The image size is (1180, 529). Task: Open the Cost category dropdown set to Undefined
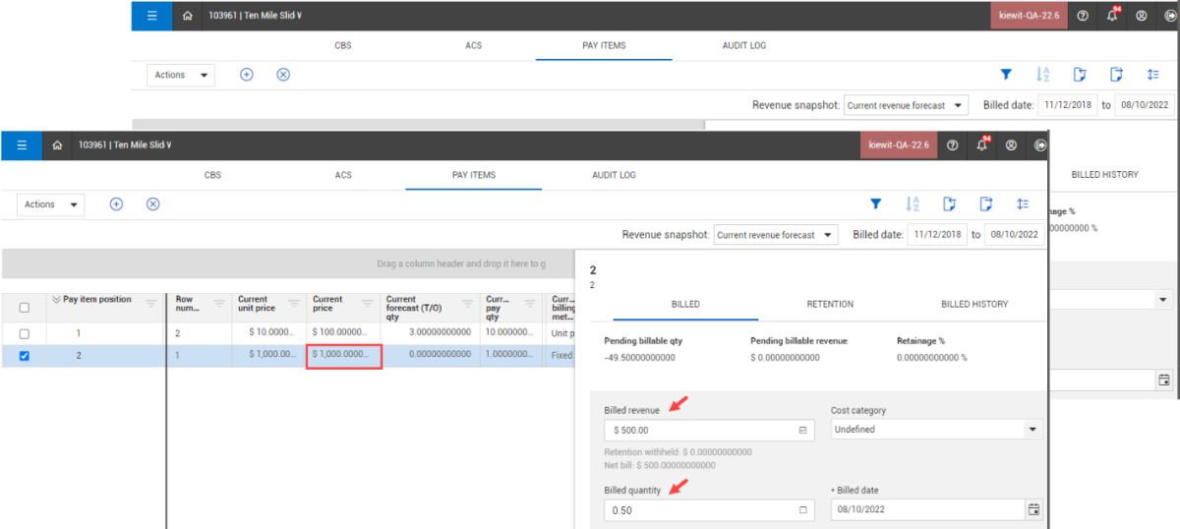pos(1032,430)
